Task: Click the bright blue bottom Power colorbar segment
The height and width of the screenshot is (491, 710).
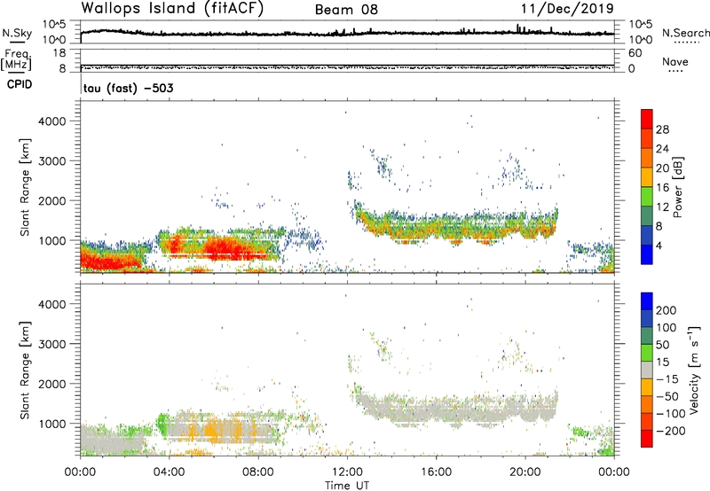Action: [x=647, y=255]
